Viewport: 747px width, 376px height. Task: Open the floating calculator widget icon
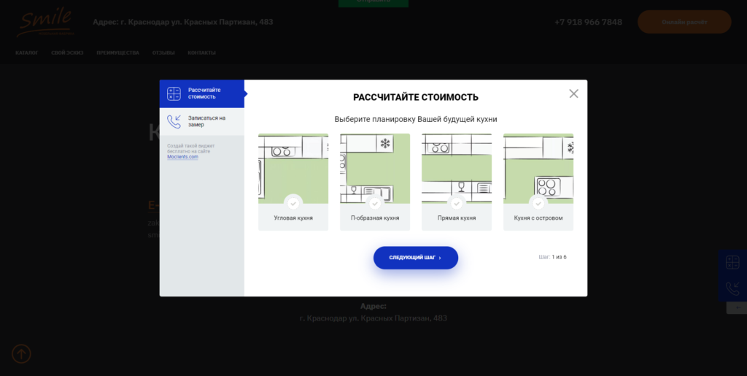[x=732, y=263]
